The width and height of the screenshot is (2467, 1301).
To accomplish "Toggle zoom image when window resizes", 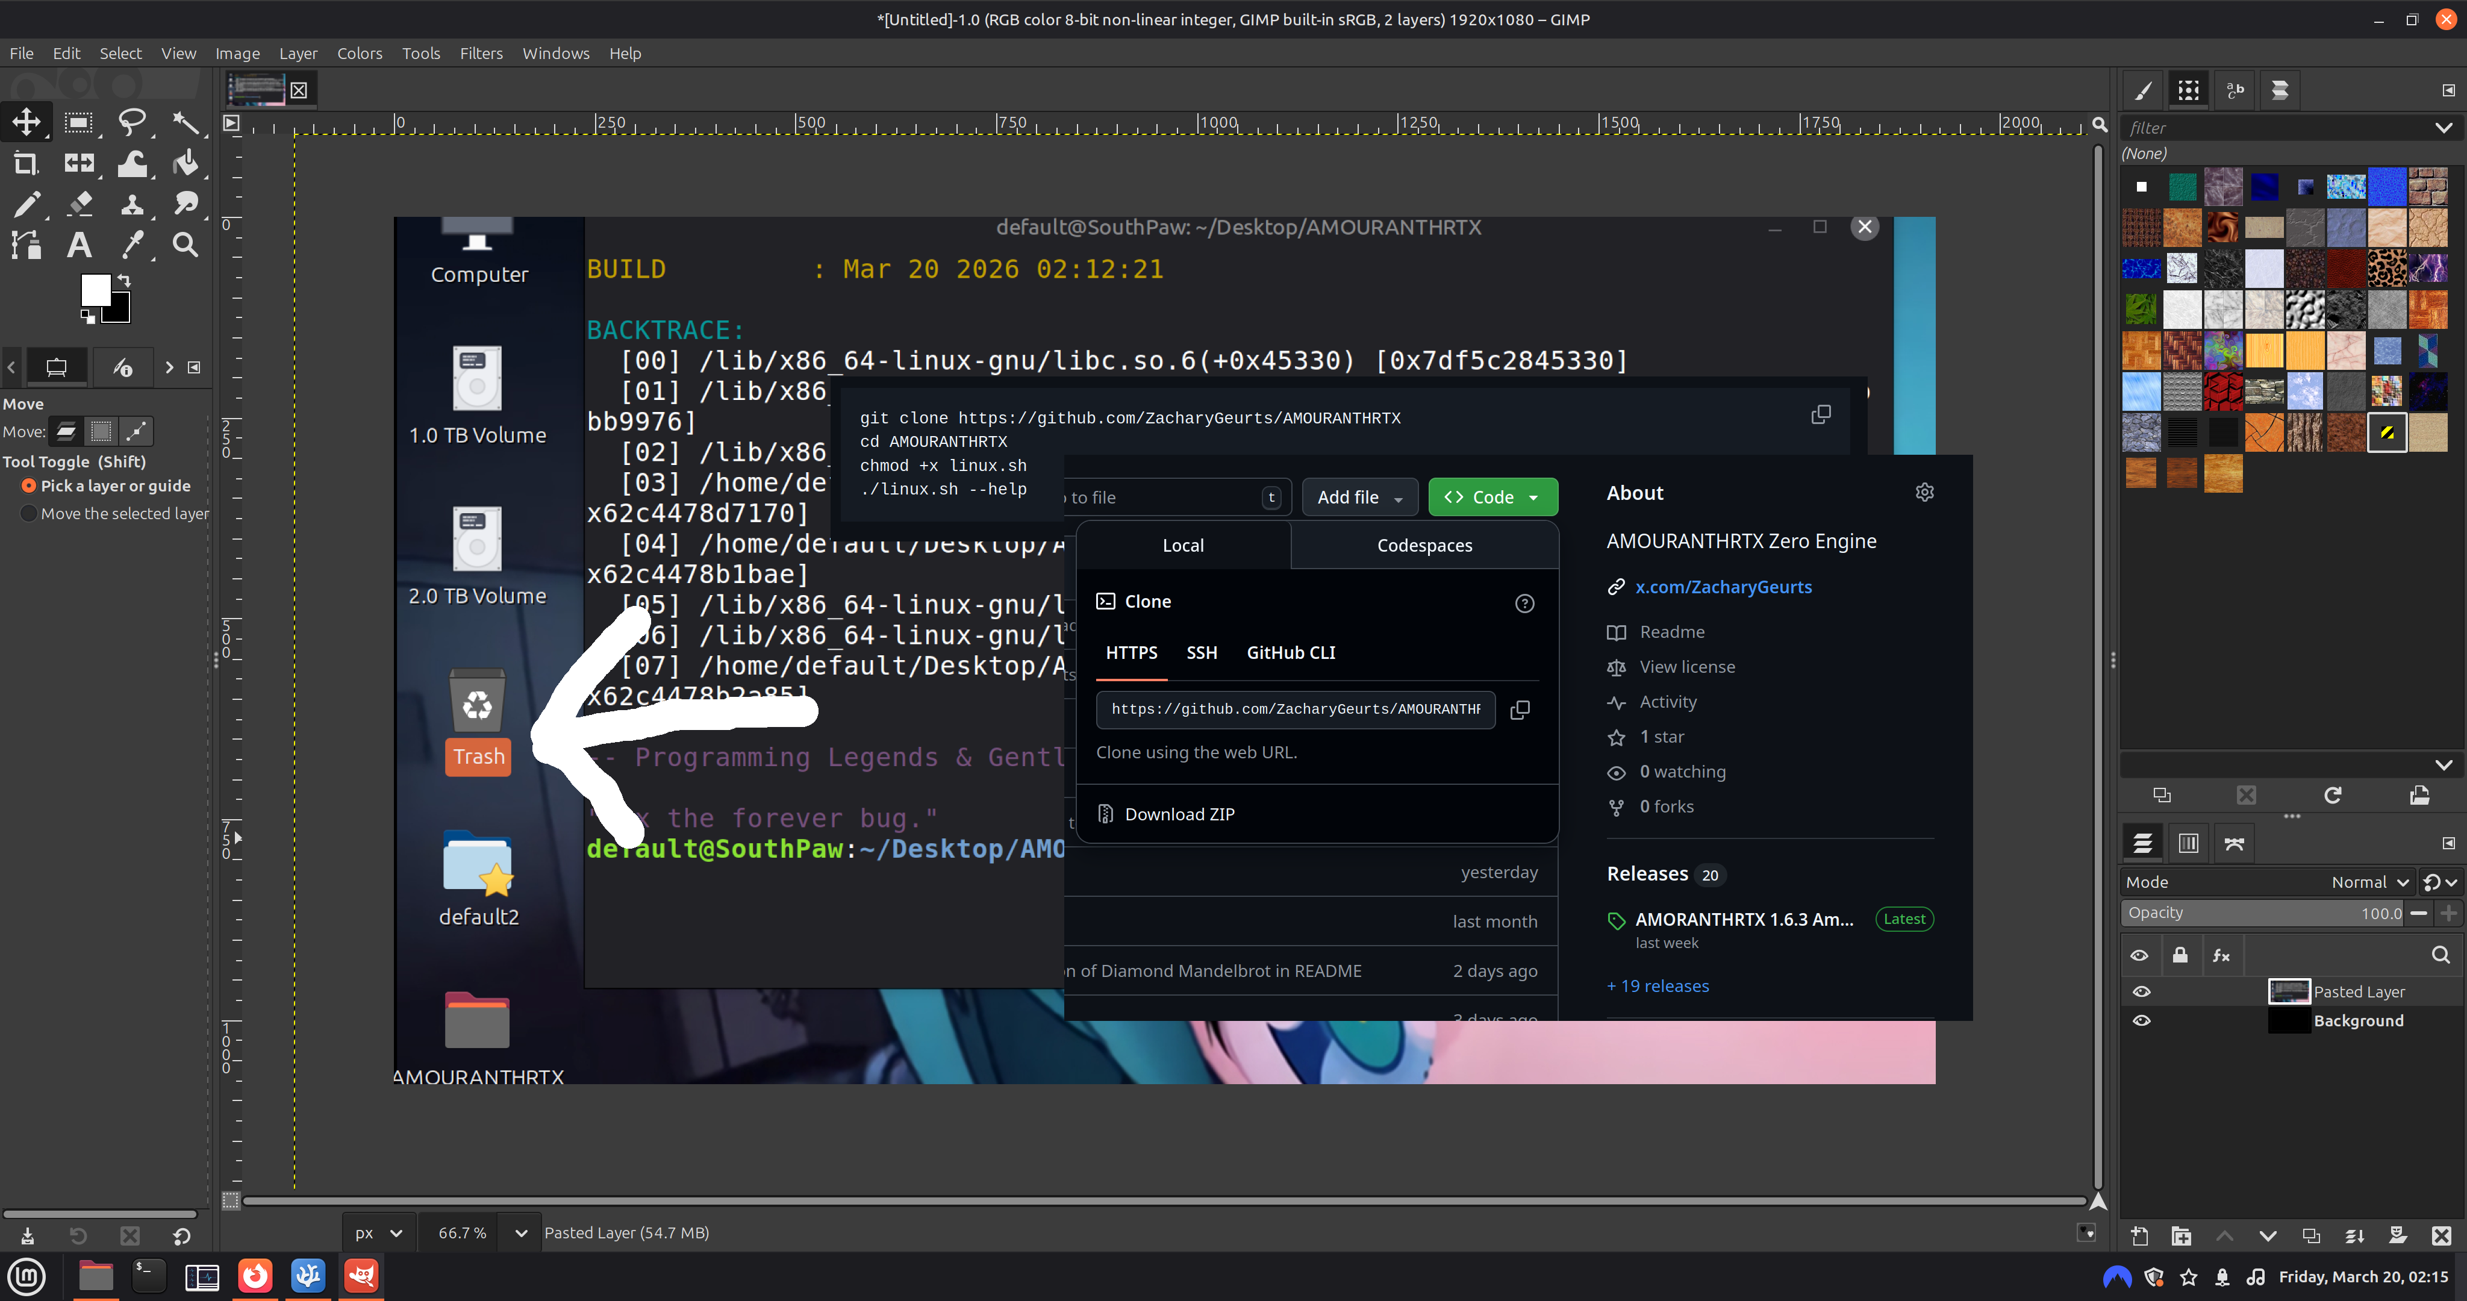I will click(x=2099, y=125).
